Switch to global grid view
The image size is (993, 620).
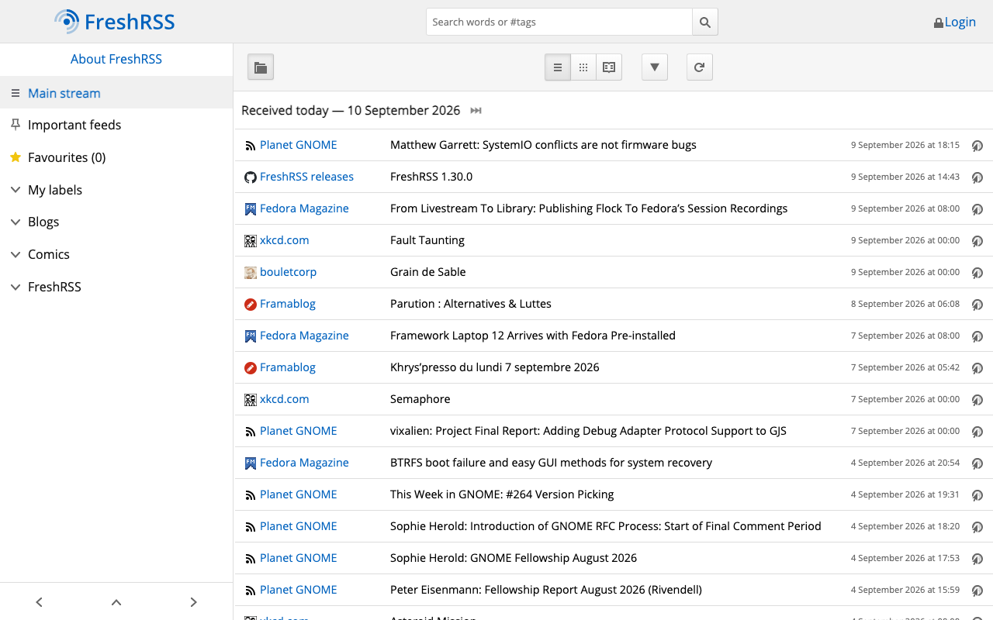583,67
